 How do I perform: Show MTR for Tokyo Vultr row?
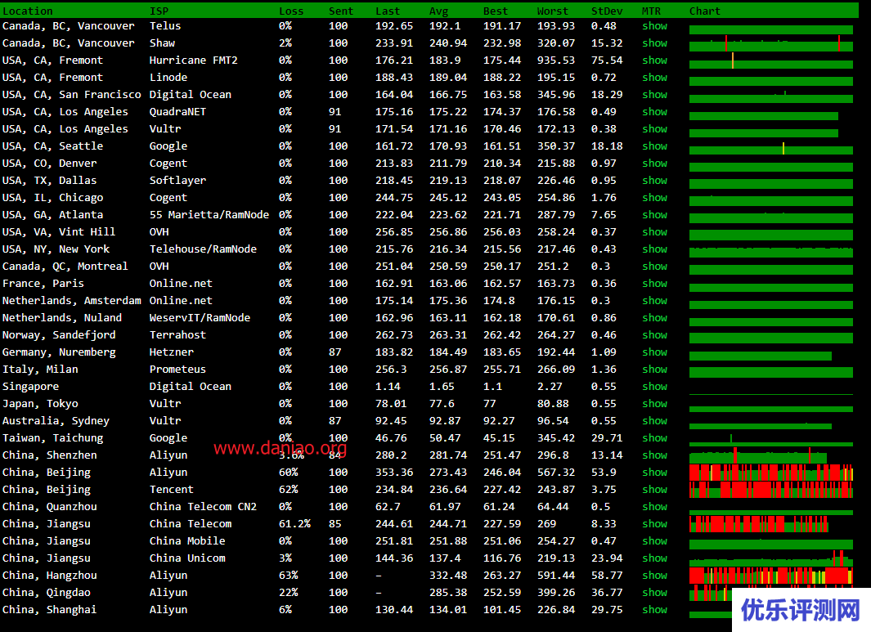coord(654,404)
